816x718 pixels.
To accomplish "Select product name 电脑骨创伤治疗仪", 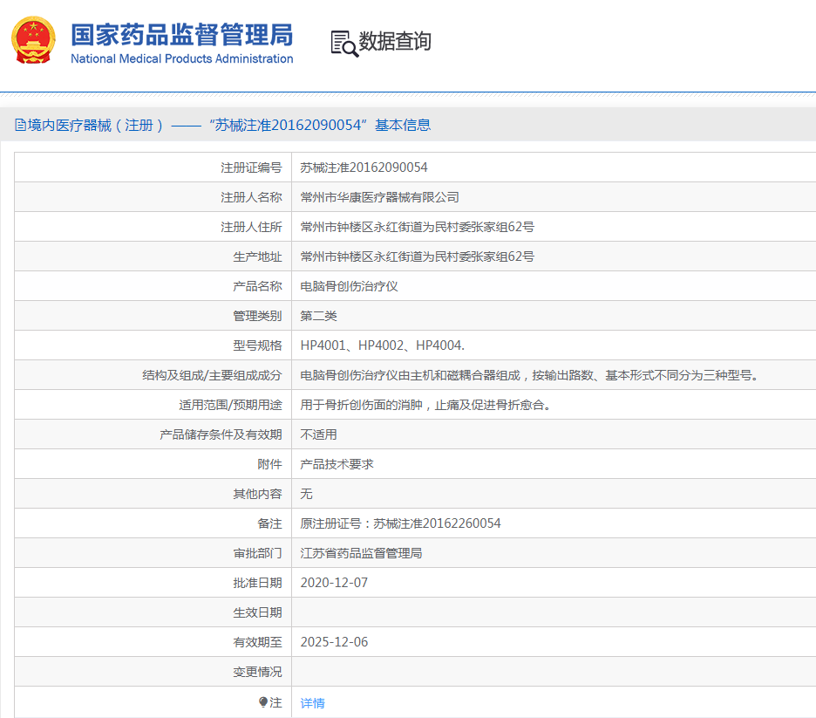I will (x=349, y=286).
